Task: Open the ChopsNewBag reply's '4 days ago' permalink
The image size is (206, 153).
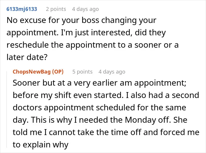Action: click(112, 72)
